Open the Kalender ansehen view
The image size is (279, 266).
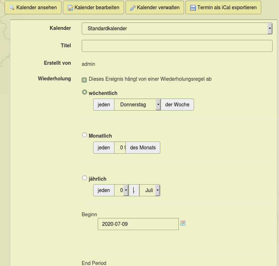pos(33,7)
